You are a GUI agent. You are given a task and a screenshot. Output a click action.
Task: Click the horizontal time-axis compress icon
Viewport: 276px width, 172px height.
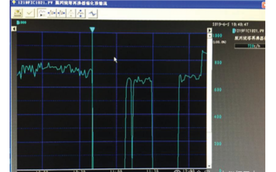pyautogui.click(x=61, y=13)
